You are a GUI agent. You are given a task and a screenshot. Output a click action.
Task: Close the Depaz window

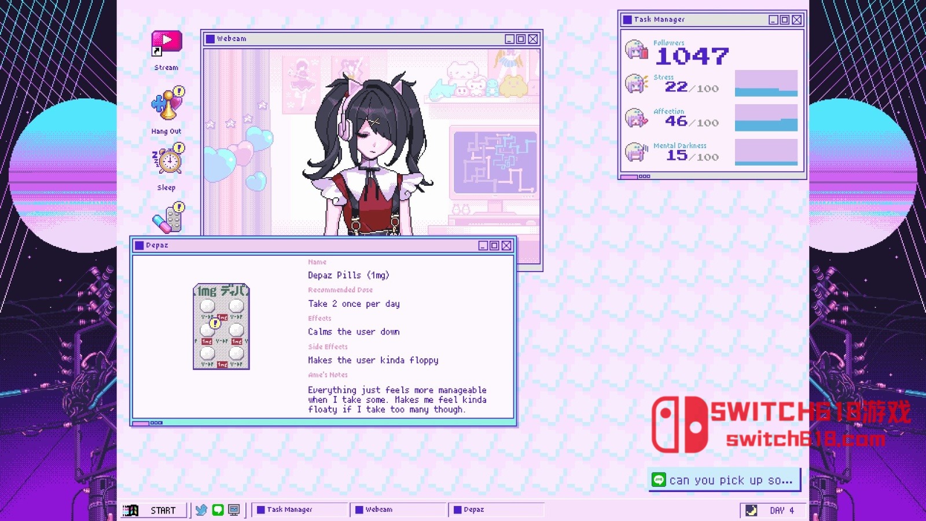(x=506, y=245)
